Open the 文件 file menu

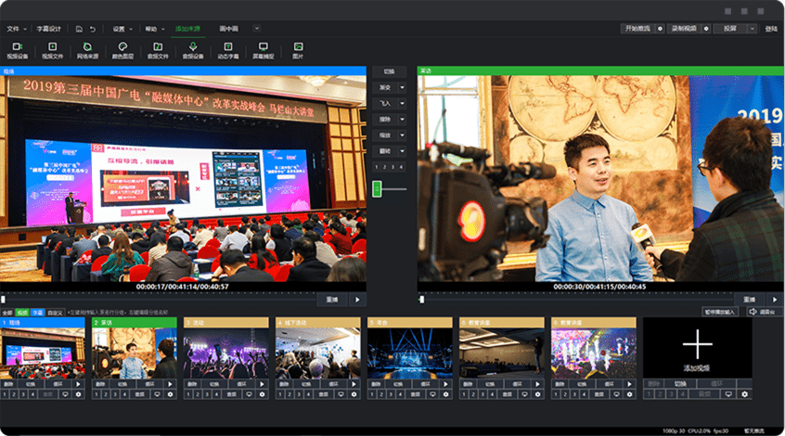click(x=15, y=29)
